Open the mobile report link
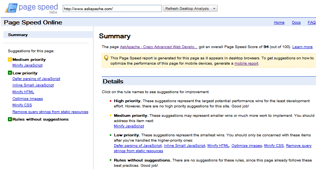This screenshot has height=169, width=316. tap(246, 63)
